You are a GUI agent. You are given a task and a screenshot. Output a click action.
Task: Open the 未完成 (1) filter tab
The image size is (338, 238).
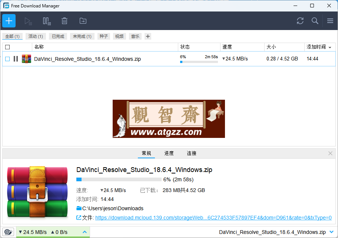82,36
